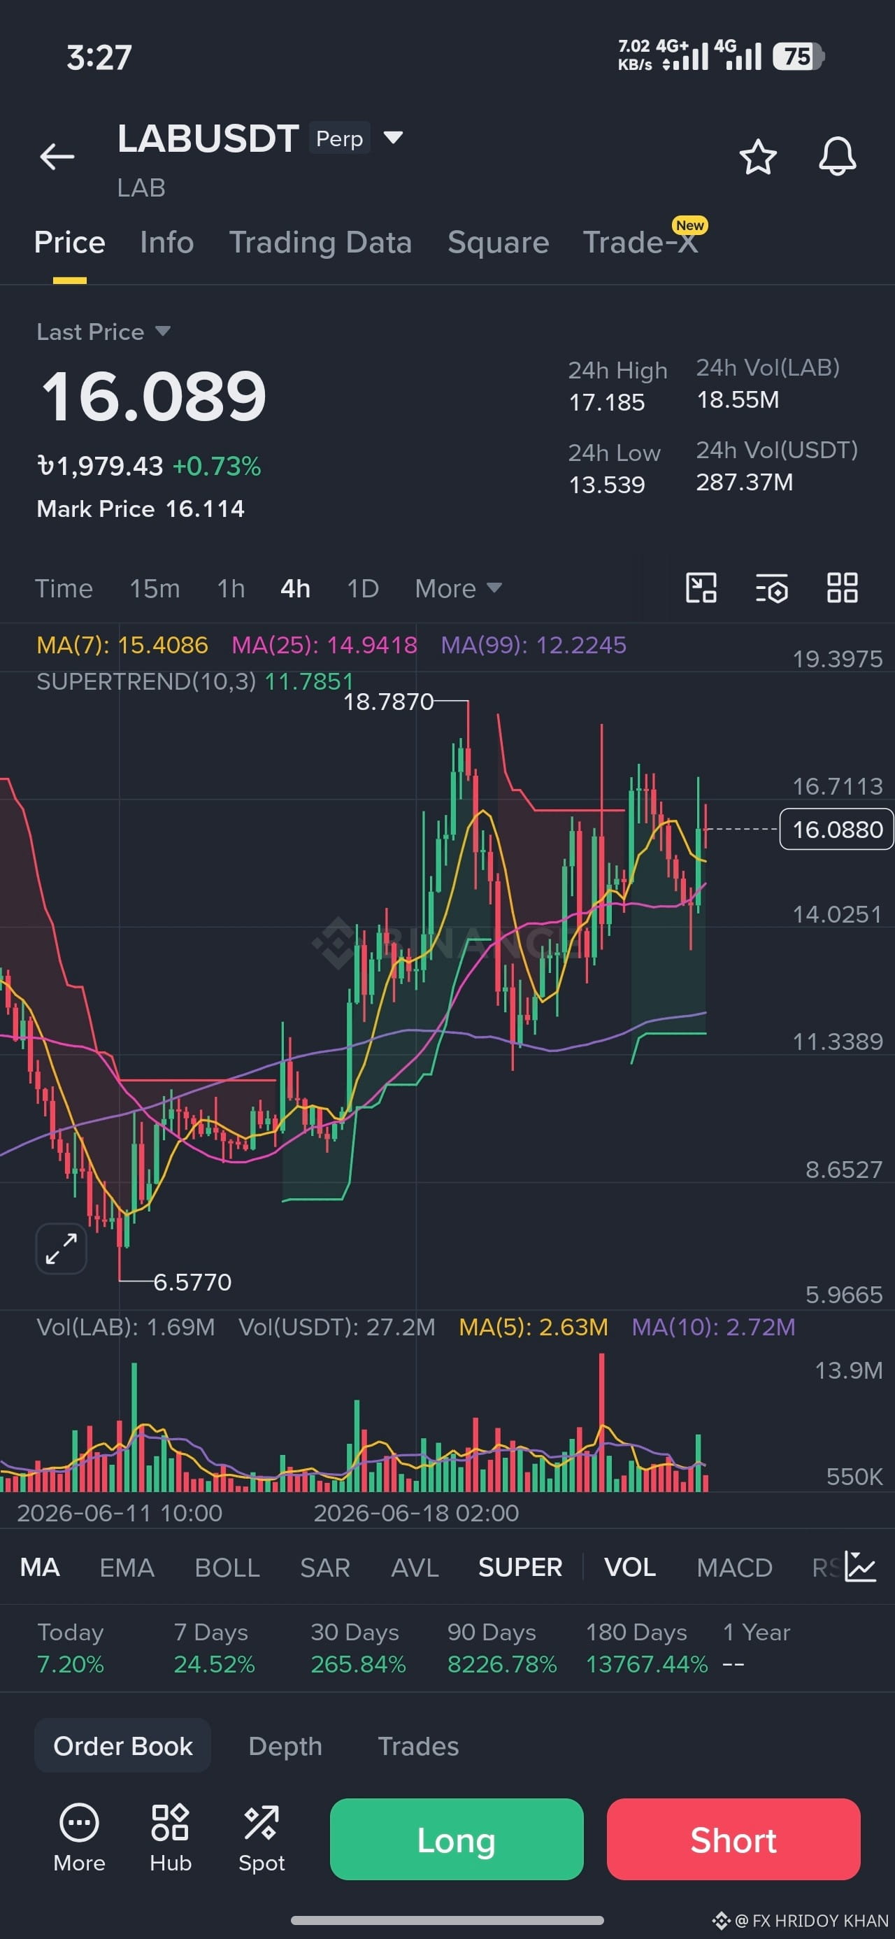Open the multi-chart grid layout icon
Image resolution: width=895 pixels, height=1939 pixels.
click(x=843, y=588)
